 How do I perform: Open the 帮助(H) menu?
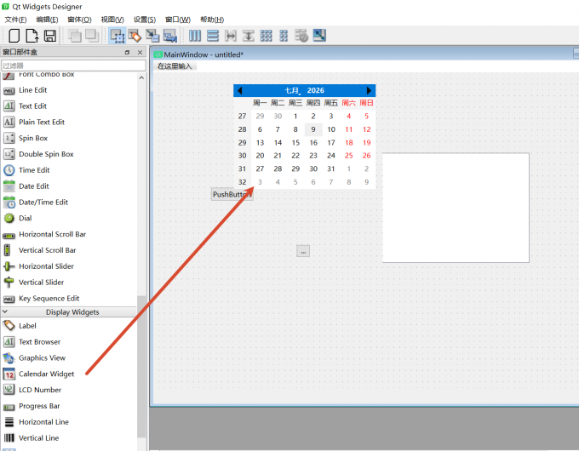212,20
